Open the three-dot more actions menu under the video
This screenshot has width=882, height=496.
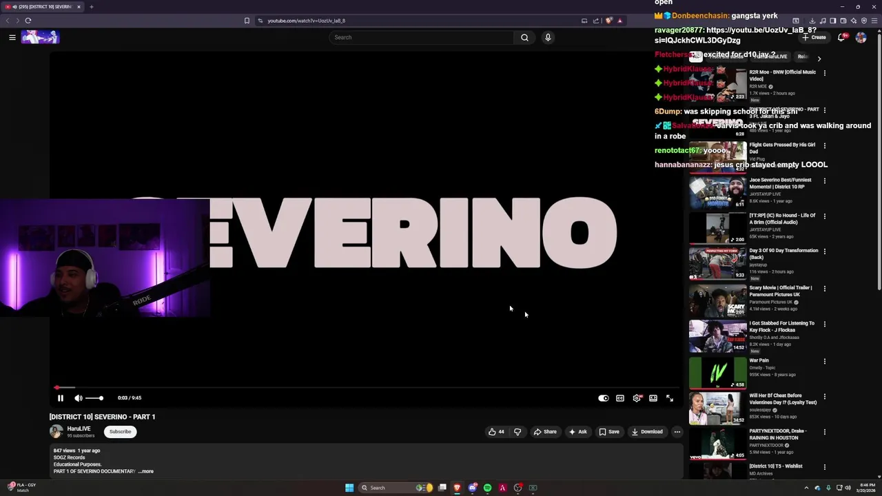point(677,432)
